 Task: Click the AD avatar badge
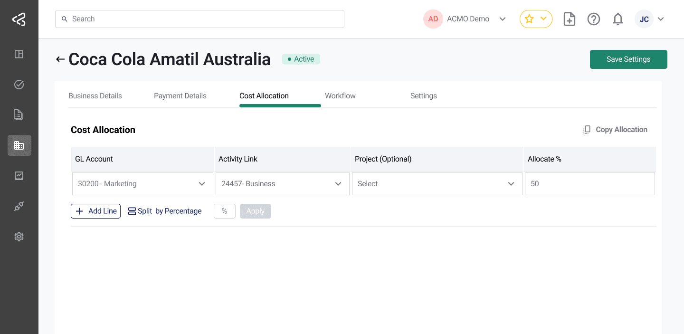[433, 19]
